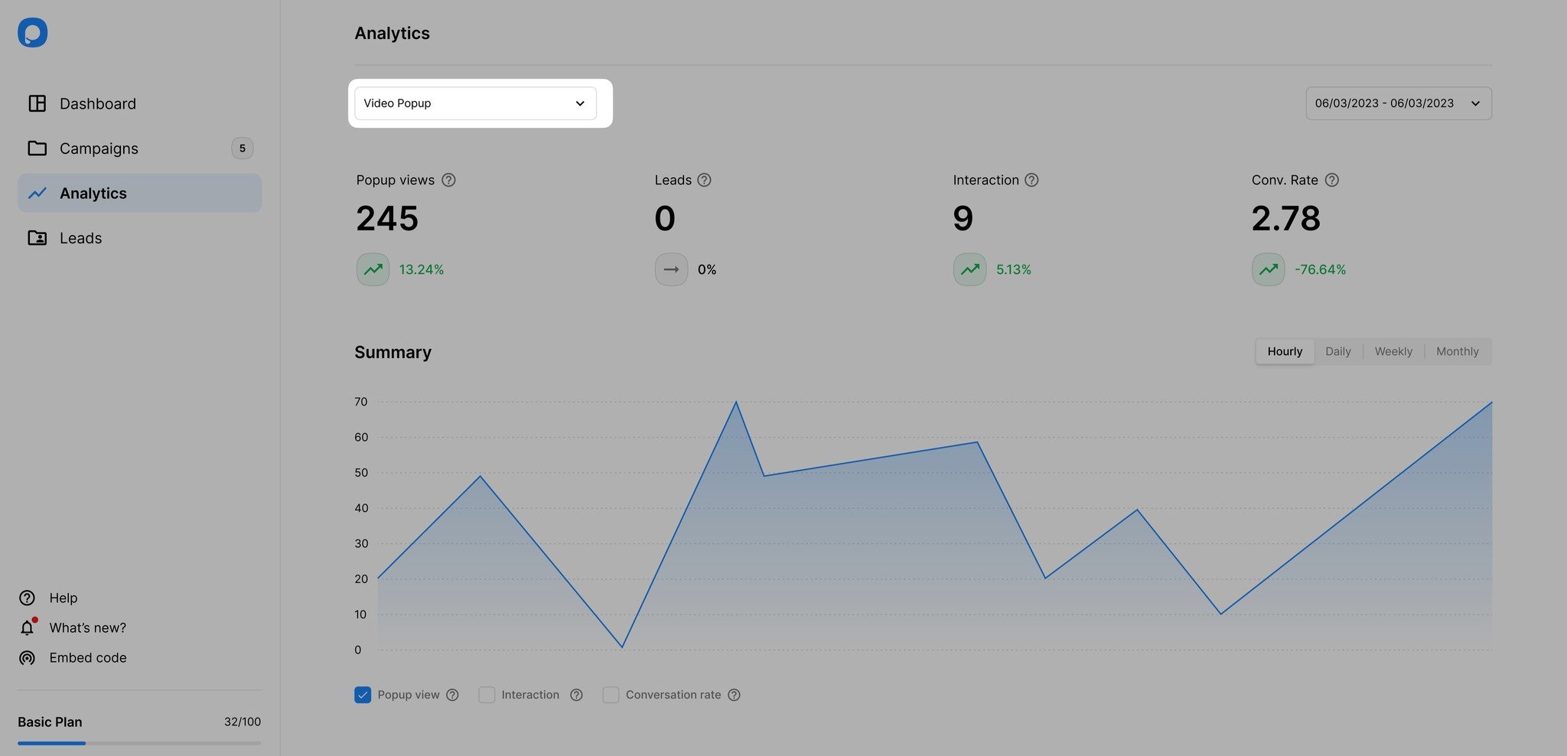This screenshot has width=1567, height=756.
Task: Switch the summary to Daily view
Action: click(1337, 352)
